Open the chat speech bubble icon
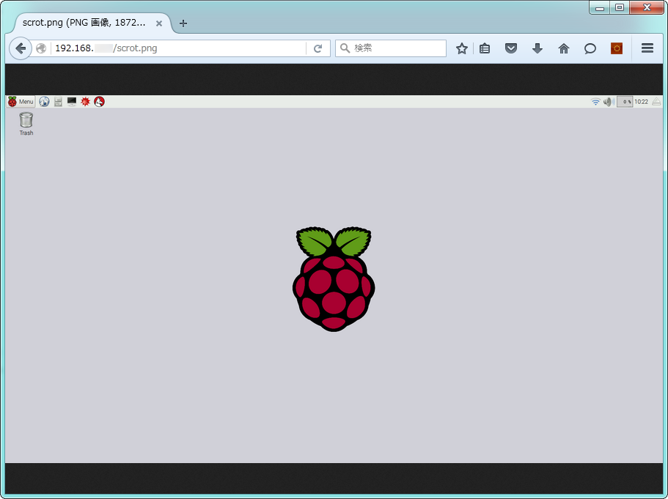Image resolution: width=668 pixels, height=499 pixels. 590,48
